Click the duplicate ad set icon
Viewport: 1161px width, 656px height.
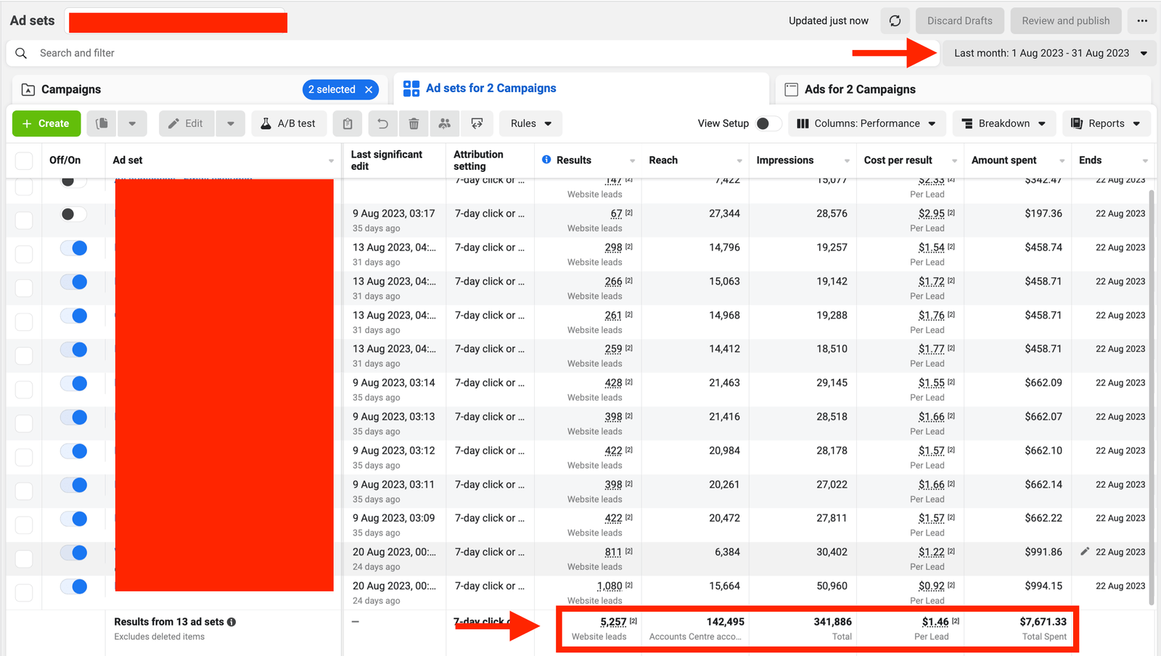[x=102, y=123]
